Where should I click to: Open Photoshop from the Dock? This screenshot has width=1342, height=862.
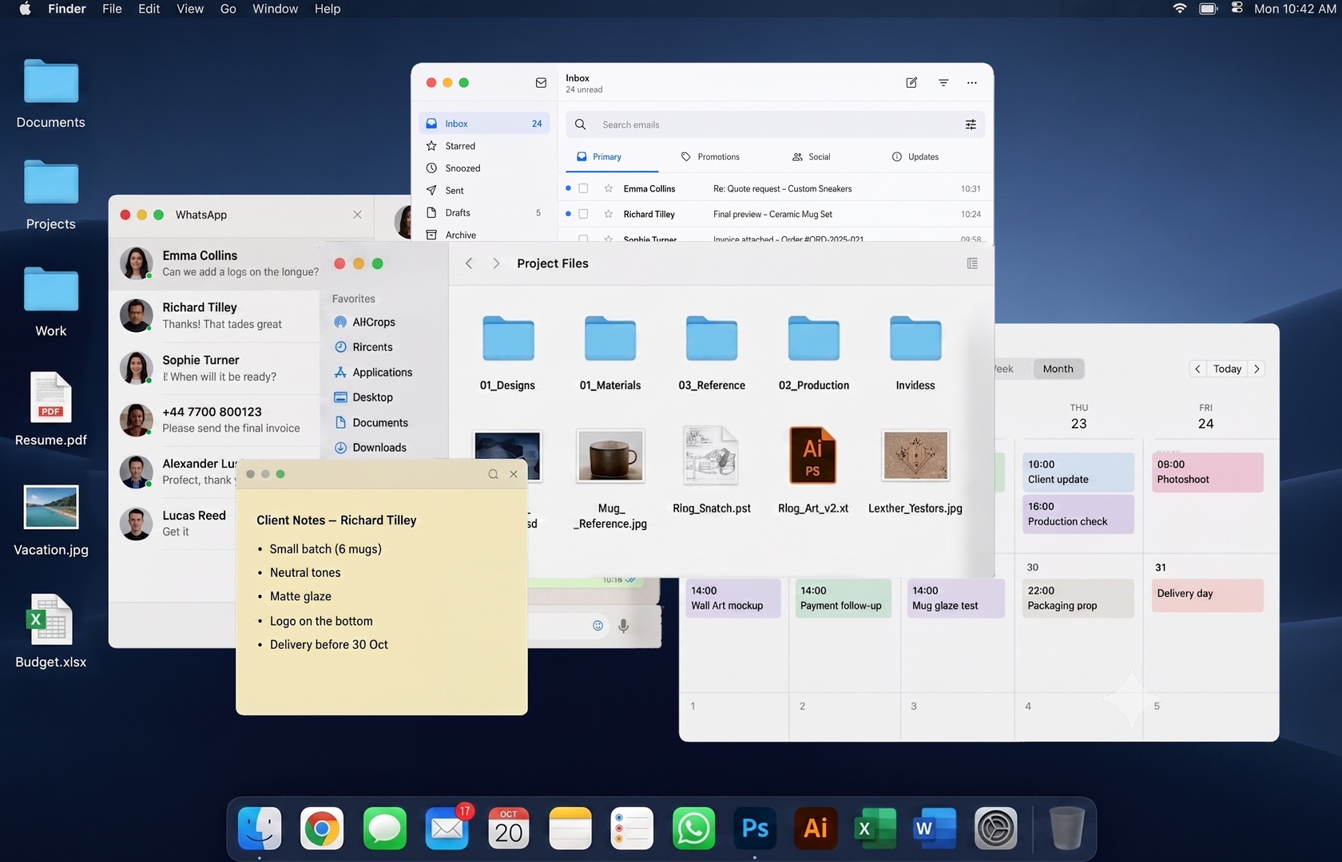pos(755,828)
